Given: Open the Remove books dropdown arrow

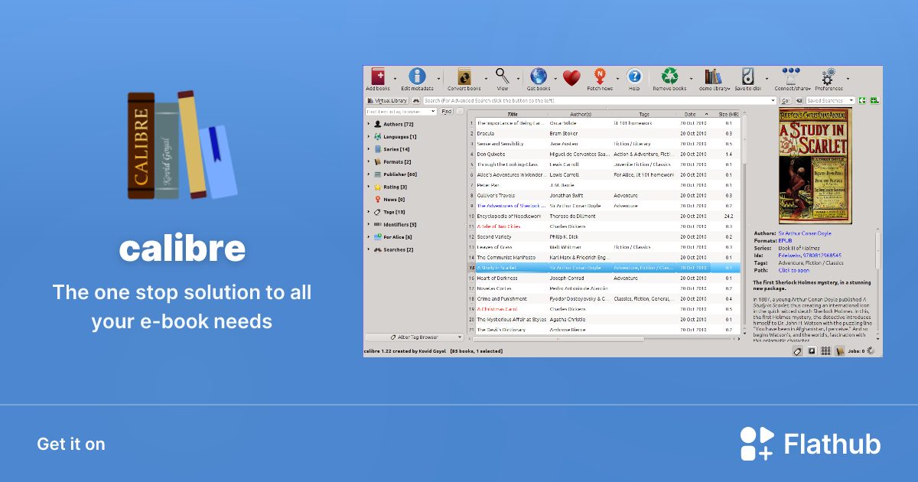Looking at the screenshot, I should coord(691,78).
